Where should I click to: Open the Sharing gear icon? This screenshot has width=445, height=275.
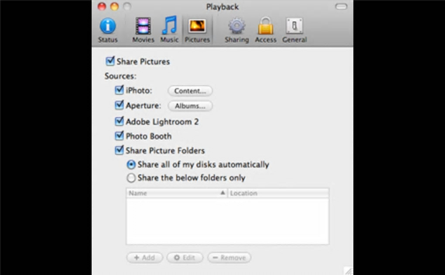pos(237,26)
